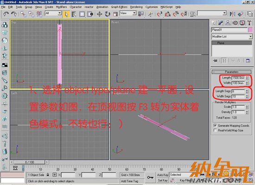Click the Align tool icon
255x185 pixels.
click(x=241, y=14)
